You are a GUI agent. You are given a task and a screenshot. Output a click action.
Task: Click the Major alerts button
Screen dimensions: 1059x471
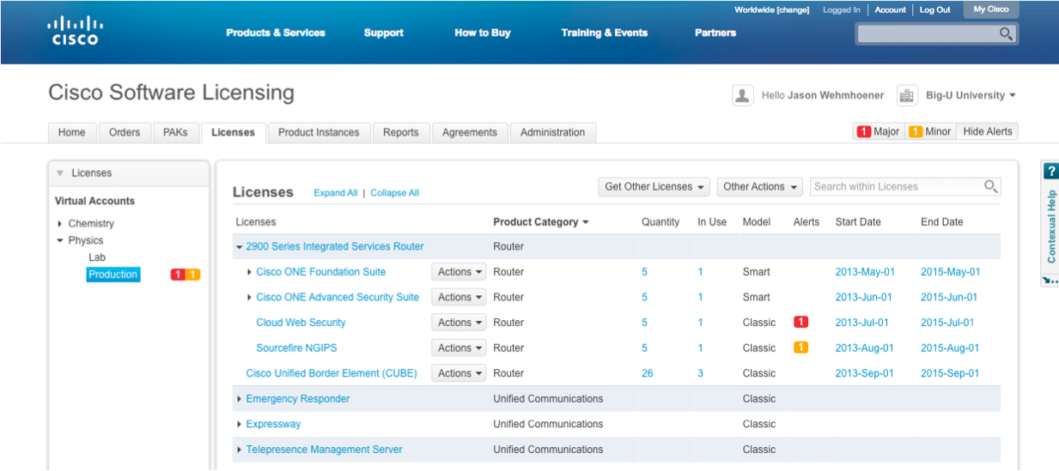(x=879, y=131)
